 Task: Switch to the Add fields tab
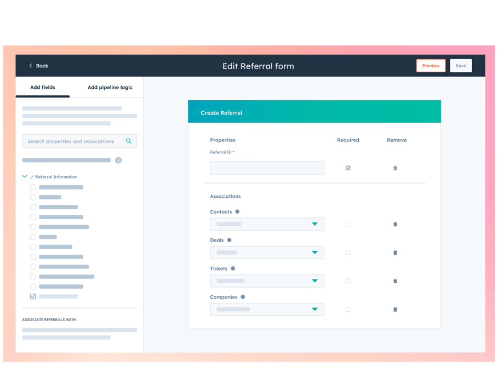tap(42, 87)
